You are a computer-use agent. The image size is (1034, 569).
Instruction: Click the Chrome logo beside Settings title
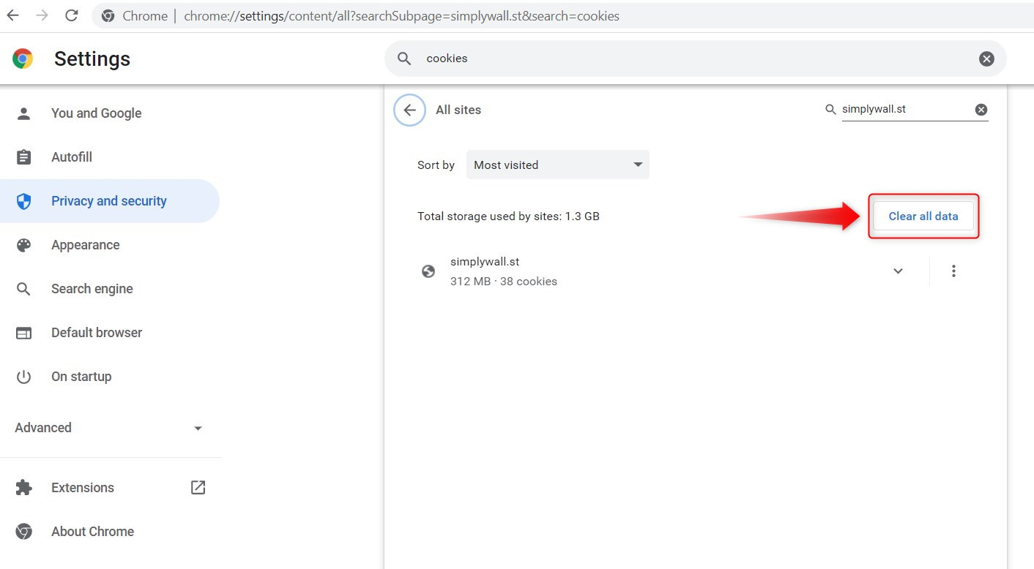coord(23,59)
